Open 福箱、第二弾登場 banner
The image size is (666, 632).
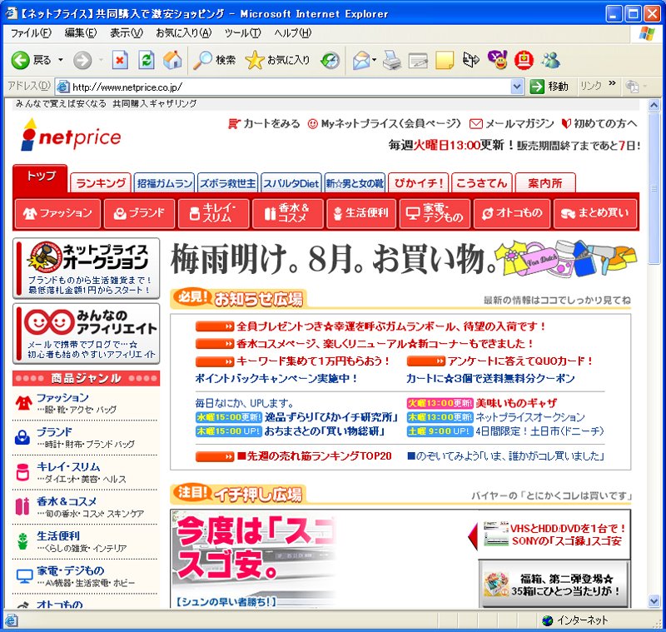pos(554,585)
